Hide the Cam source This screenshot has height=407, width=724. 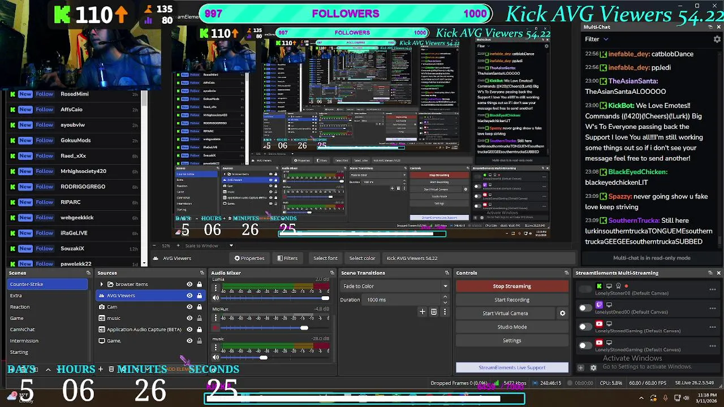[x=189, y=307]
